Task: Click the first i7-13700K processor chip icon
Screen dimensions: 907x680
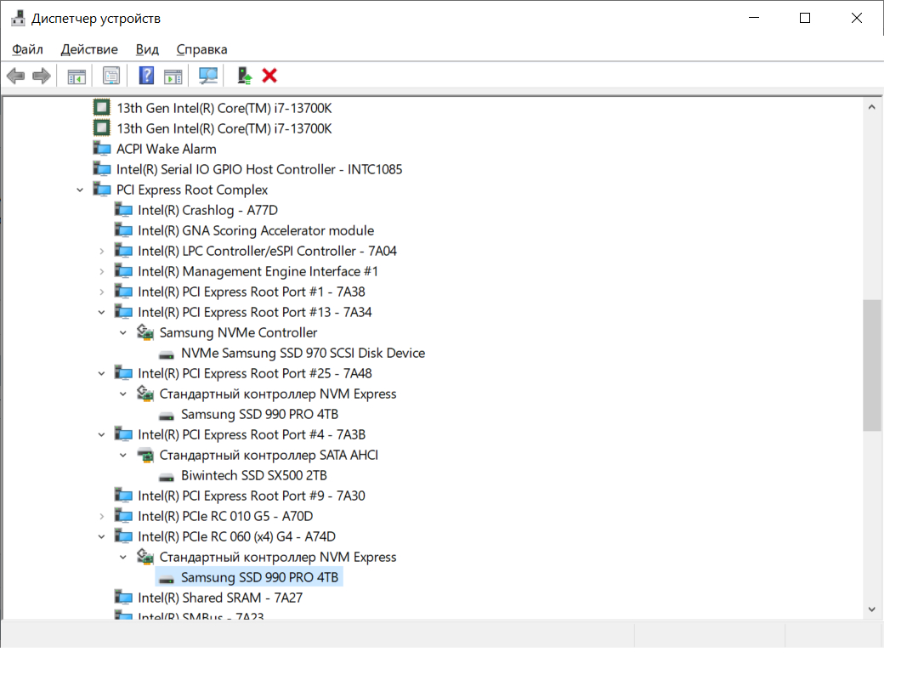Action: pos(102,108)
